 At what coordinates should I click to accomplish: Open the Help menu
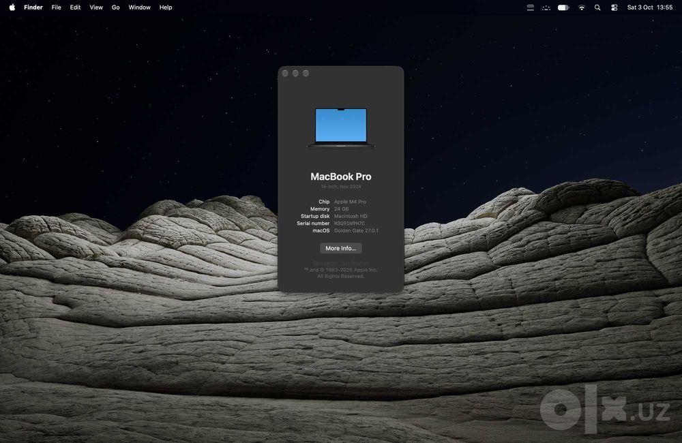[x=166, y=7]
